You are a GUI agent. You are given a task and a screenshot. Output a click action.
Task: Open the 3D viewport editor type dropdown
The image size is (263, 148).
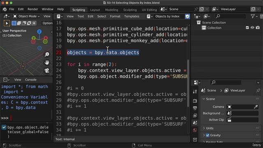[7, 16]
